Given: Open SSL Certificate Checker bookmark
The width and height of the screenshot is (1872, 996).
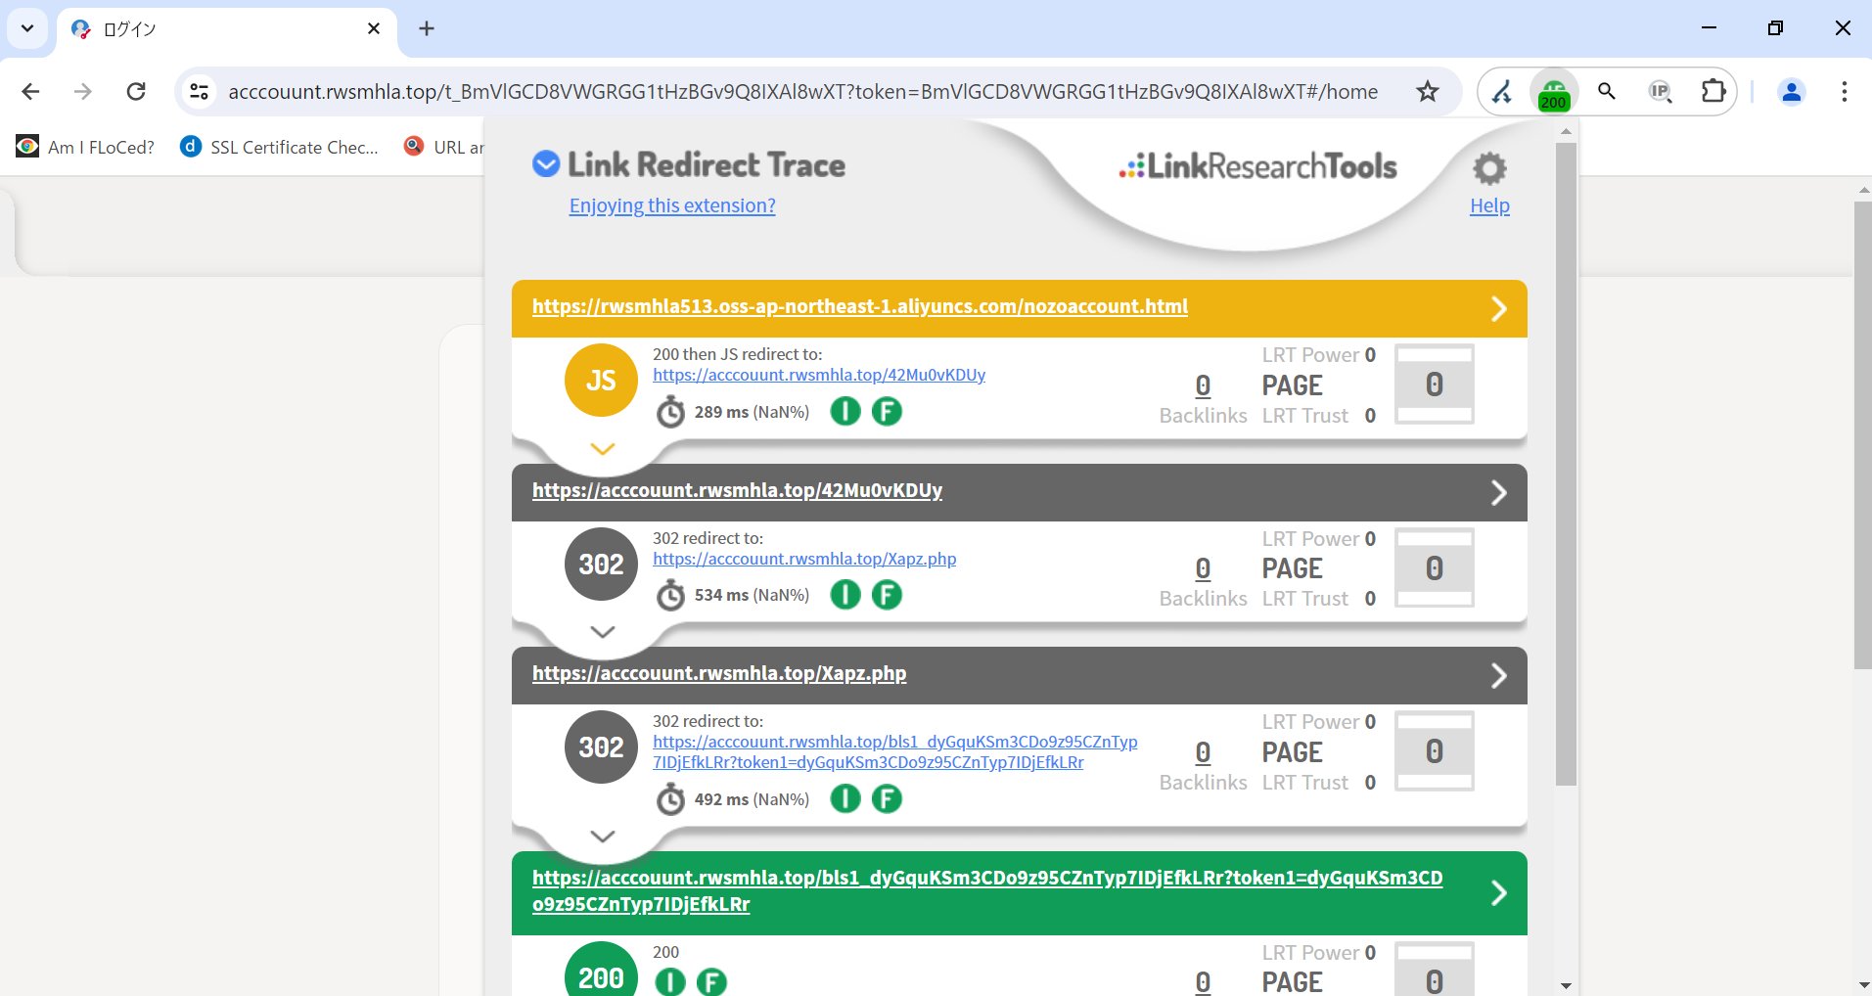Looking at the screenshot, I should (x=280, y=147).
